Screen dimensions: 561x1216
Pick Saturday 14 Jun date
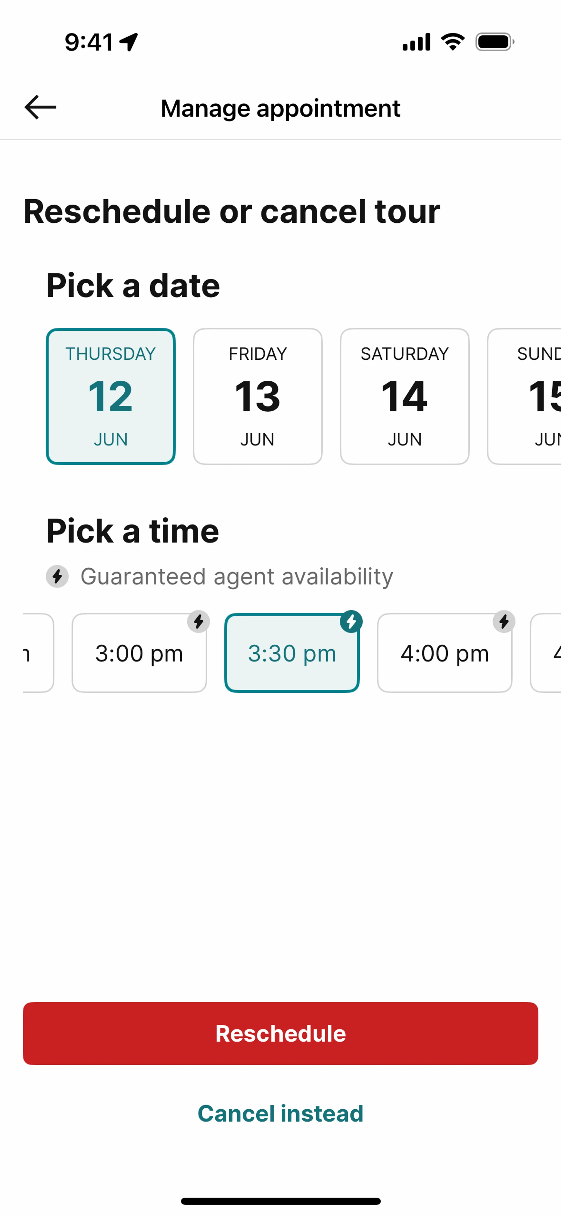(404, 396)
